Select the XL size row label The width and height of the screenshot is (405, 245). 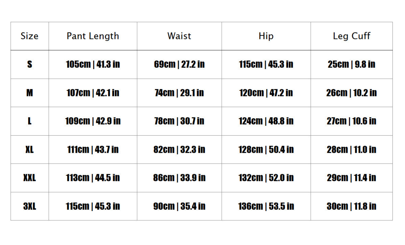[x=29, y=149]
